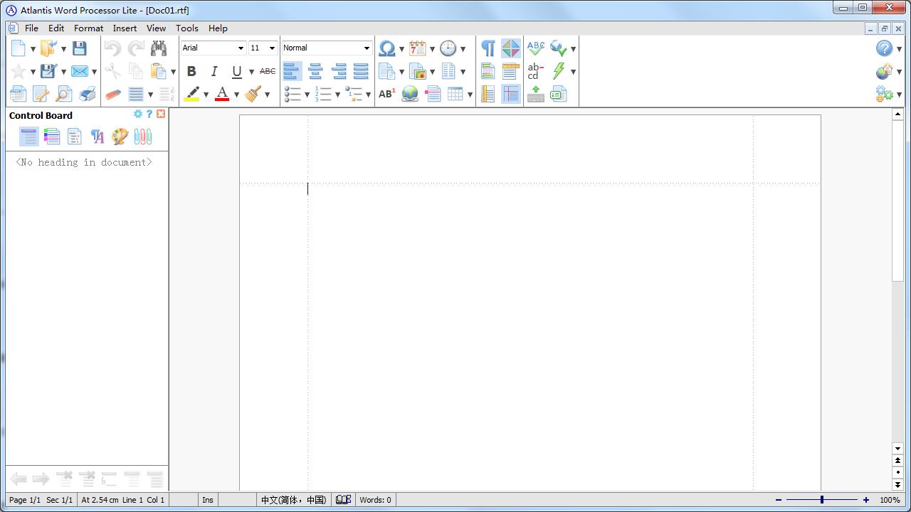Click the Print printer icon
This screenshot has height=512, width=911.
point(88,94)
